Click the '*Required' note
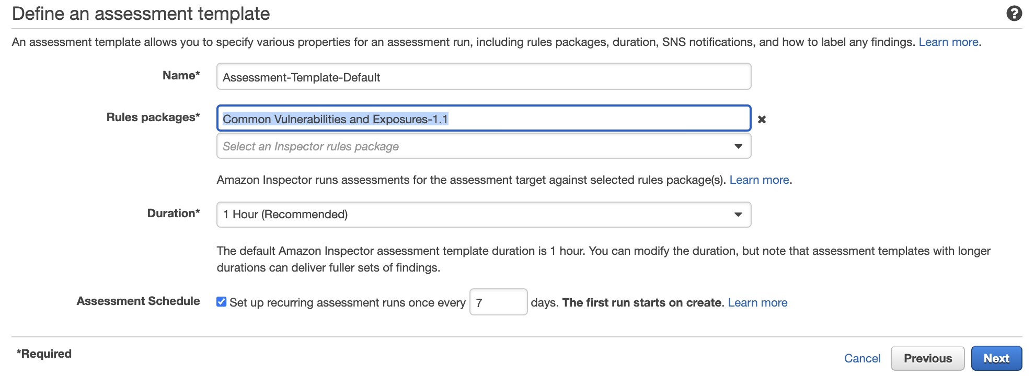The width and height of the screenshot is (1035, 376). 44,354
